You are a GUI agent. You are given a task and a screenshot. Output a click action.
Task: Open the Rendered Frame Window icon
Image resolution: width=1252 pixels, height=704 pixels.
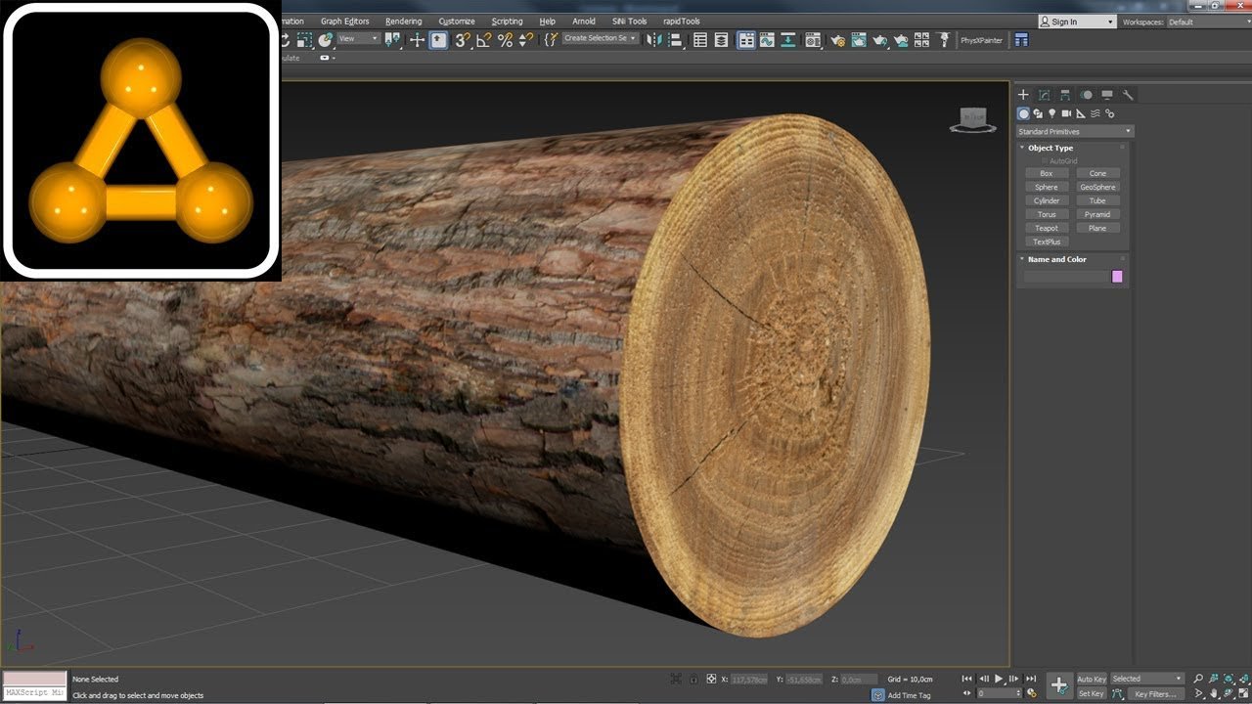click(x=858, y=40)
